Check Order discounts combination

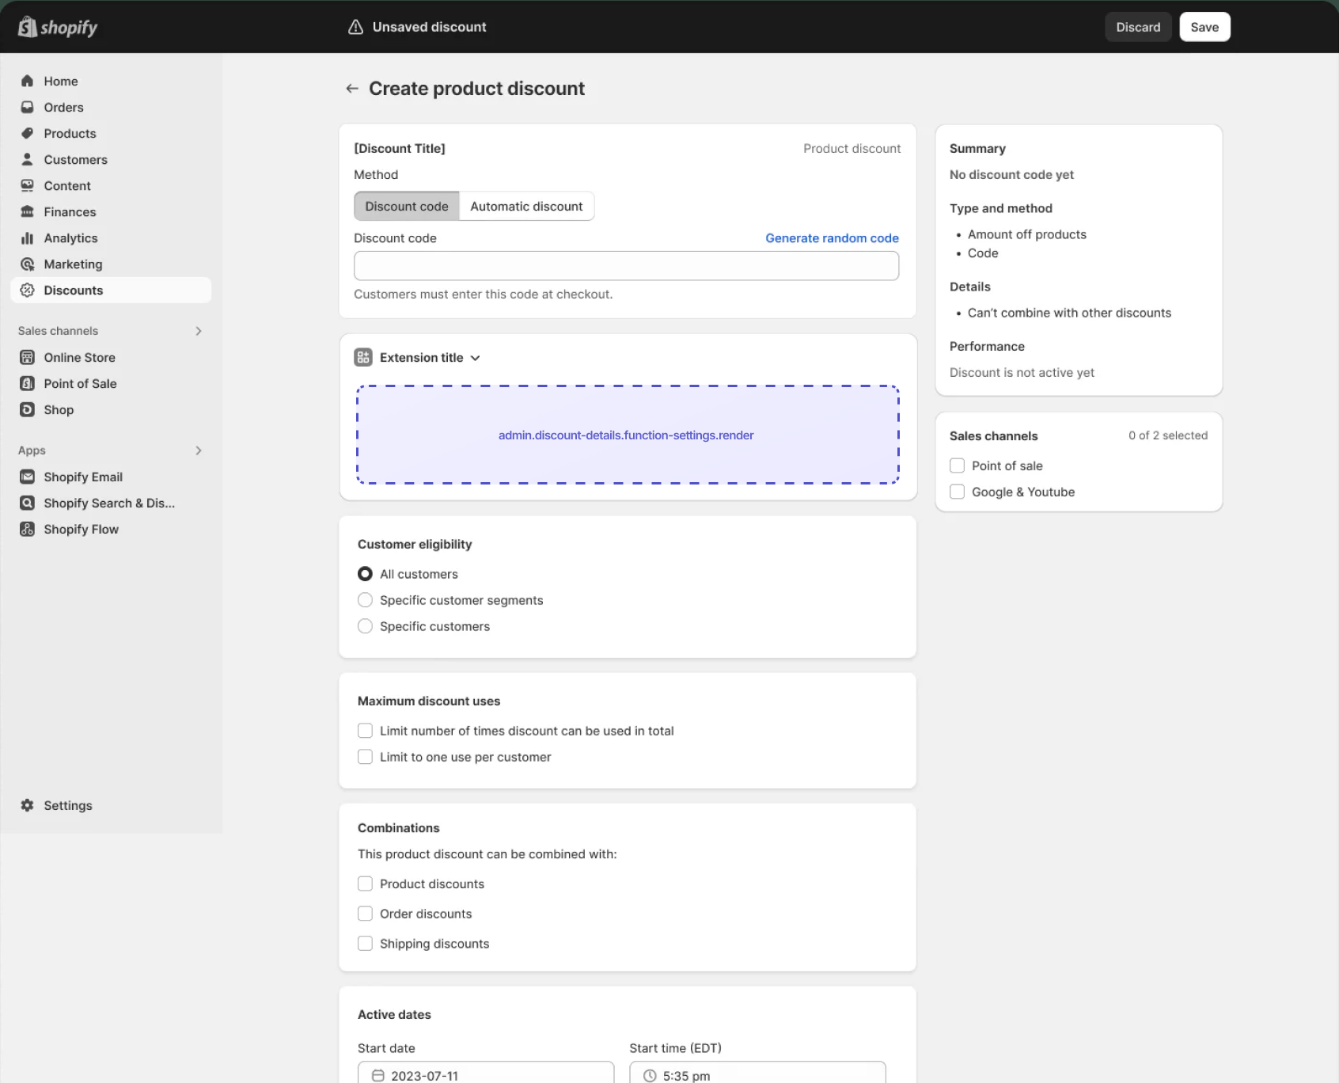coord(365,913)
